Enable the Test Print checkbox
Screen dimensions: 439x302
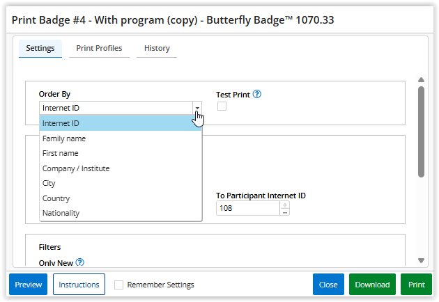[x=222, y=106]
